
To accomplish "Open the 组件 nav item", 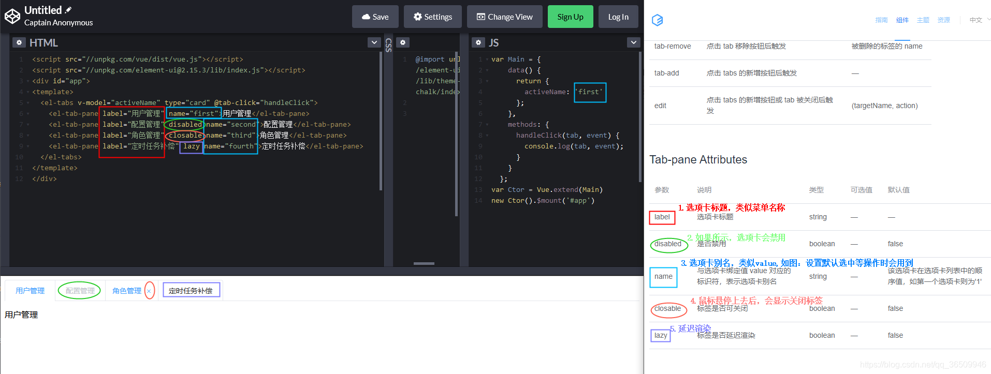I will 902,20.
